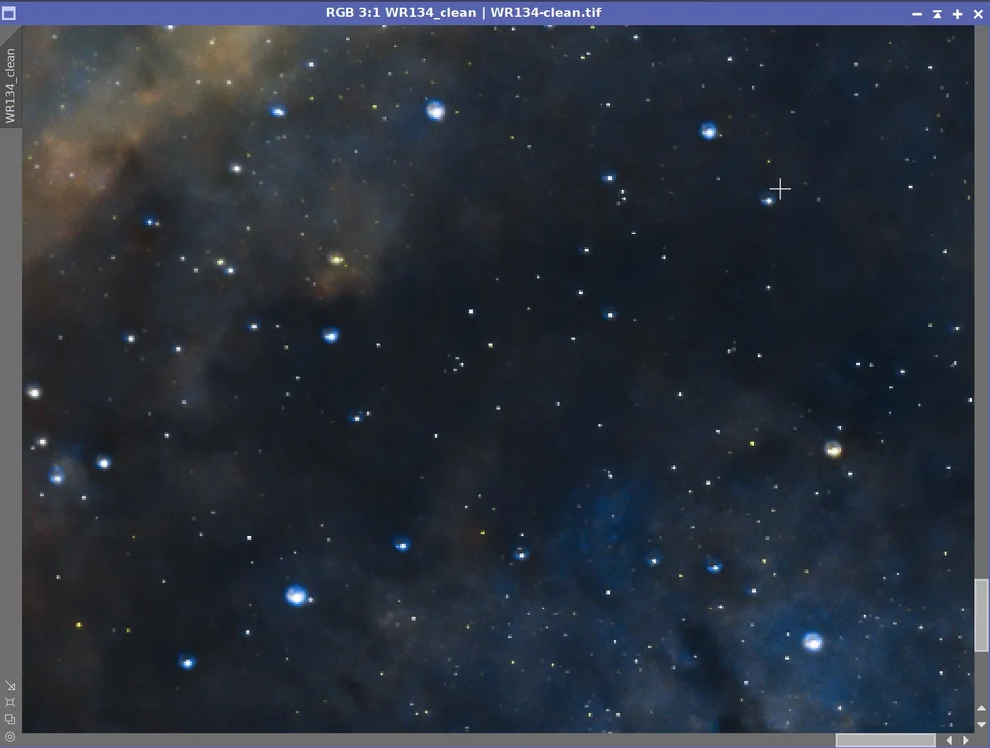Click the overlapping squares icon near bottom left
Image resolution: width=990 pixels, height=748 pixels.
click(x=10, y=718)
